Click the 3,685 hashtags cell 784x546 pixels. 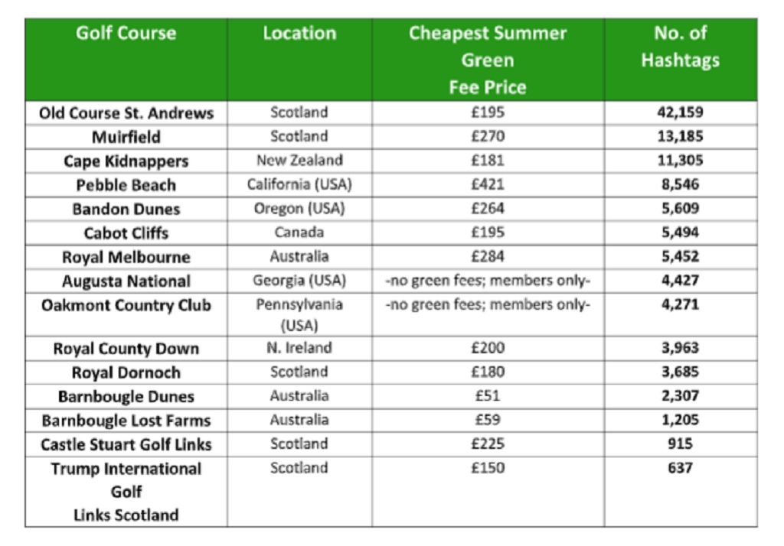(x=681, y=372)
